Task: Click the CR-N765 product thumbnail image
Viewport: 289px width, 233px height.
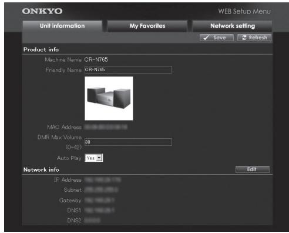Action: pos(109,98)
